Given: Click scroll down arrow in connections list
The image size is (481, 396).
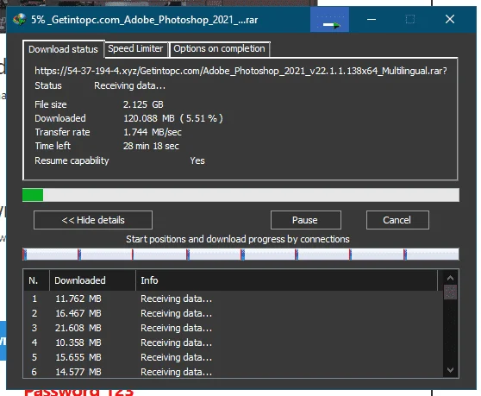Looking at the screenshot, I should point(450,369).
